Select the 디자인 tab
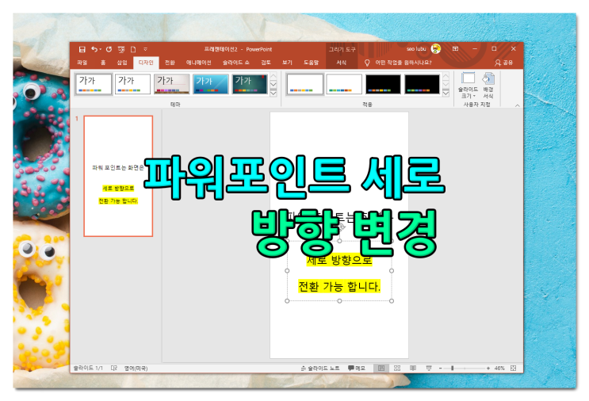 (x=146, y=63)
